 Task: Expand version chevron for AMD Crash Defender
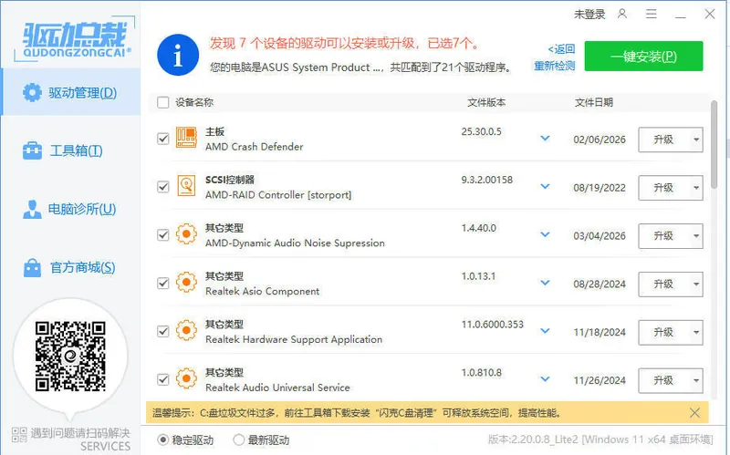pos(545,139)
